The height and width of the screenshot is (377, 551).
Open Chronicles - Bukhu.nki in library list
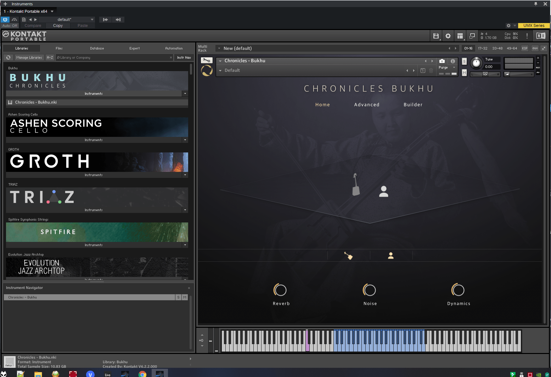97,102
